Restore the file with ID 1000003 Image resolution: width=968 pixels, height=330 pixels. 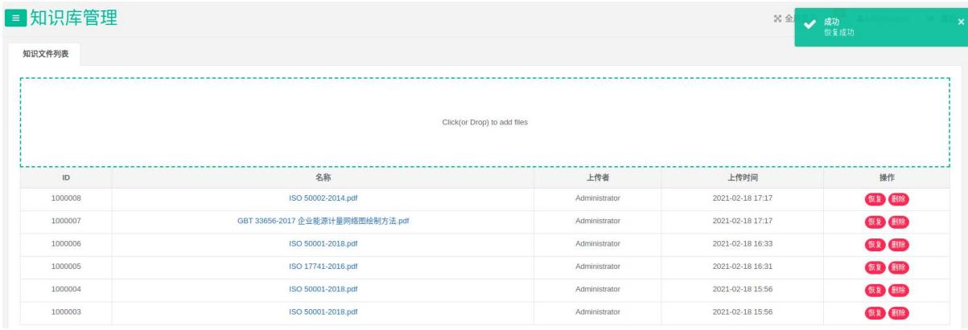pos(875,312)
